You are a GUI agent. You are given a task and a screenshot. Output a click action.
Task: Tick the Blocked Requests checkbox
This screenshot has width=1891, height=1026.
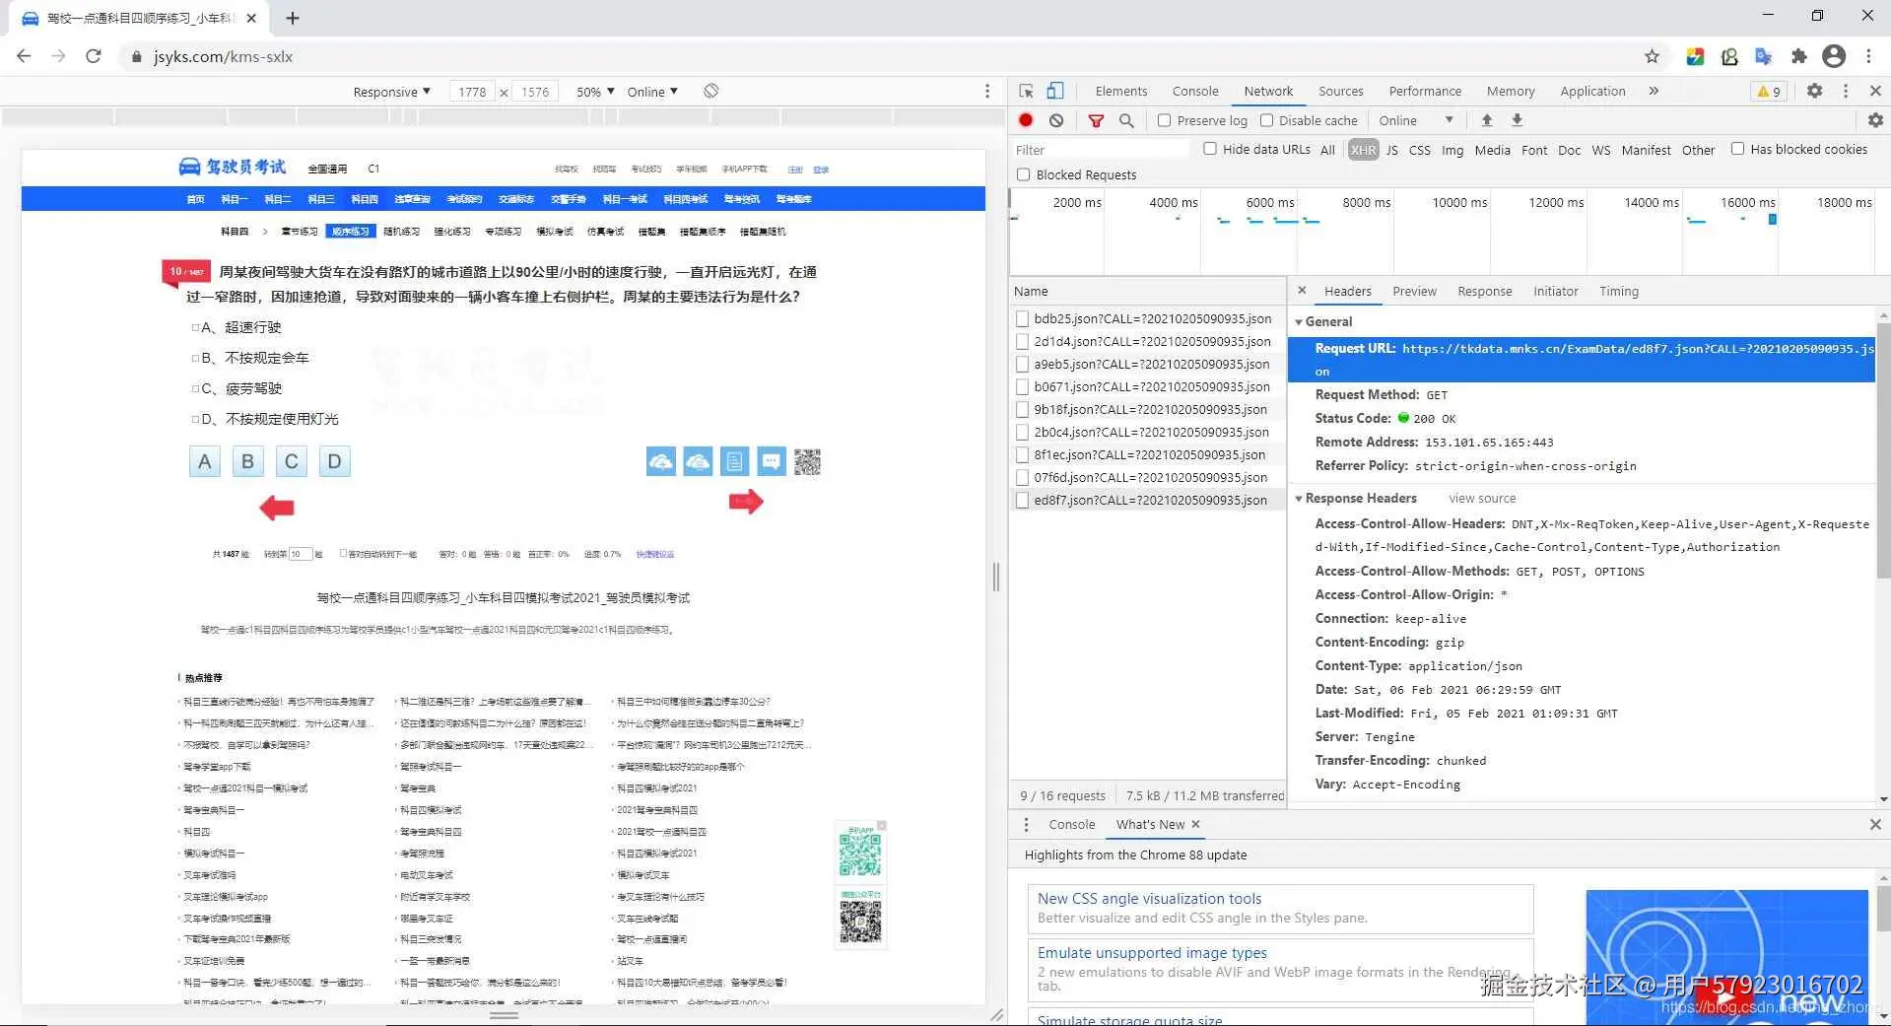tap(1023, 174)
